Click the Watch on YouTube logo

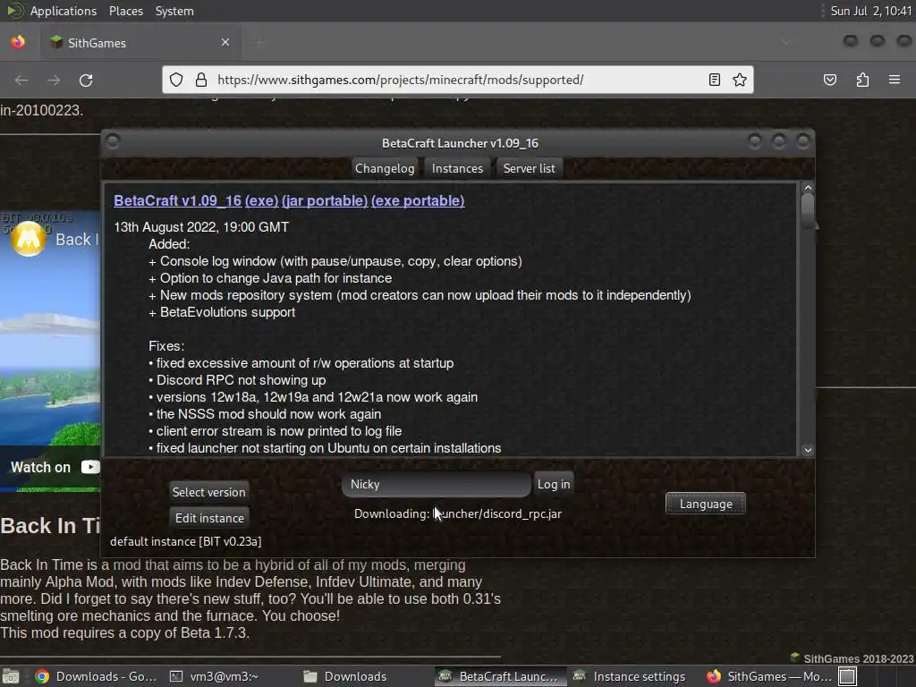tap(90, 467)
